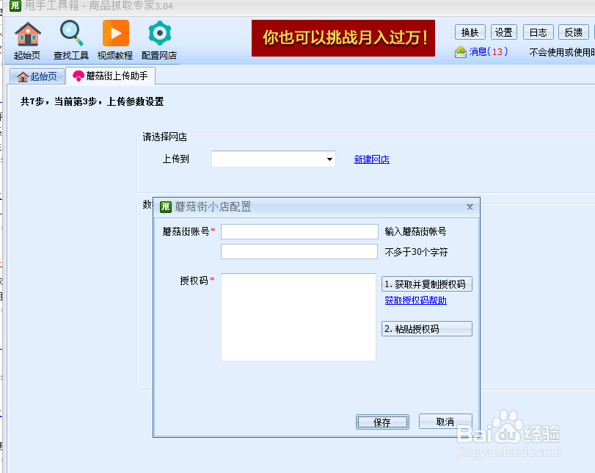
Task: Open the 查找工具 magnifier tool
Action: tap(71, 40)
